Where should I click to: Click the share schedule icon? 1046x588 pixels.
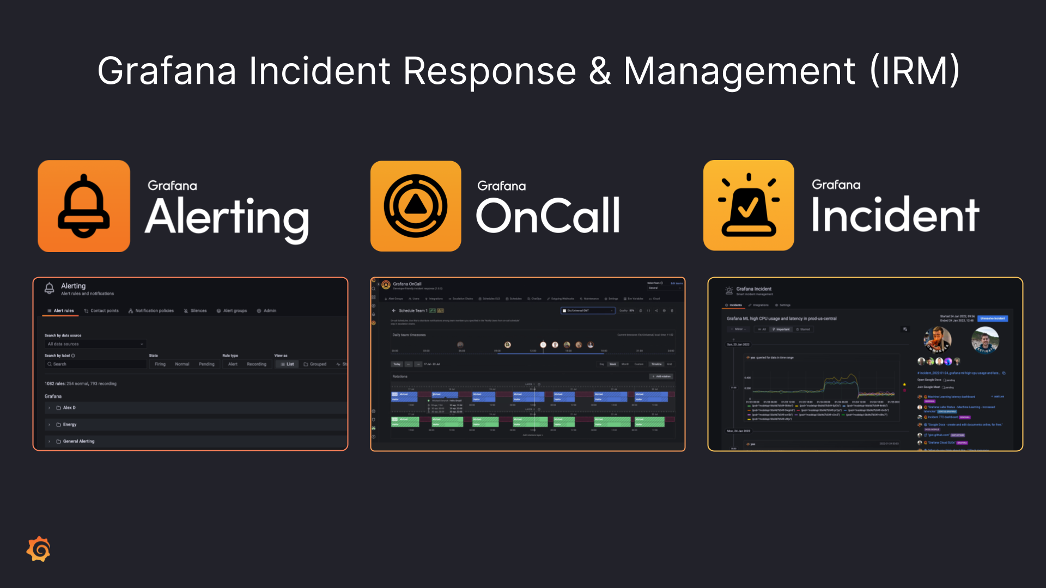[656, 311]
